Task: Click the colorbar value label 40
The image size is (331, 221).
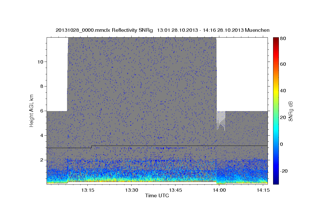Action: pyautogui.click(x=283, y=91)
